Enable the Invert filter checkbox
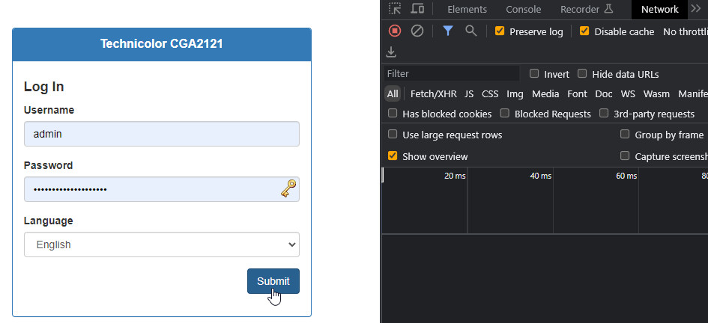Image resolution: width=708 pixels, height=323 pixels. pyautogui.click(x=534, y=73)
